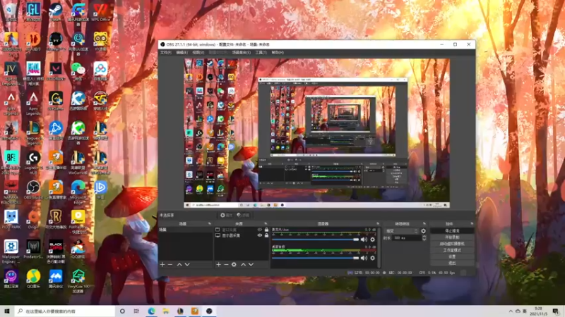Select Origin desktop shortcut
565x317 pixels.
click(33, 219)
